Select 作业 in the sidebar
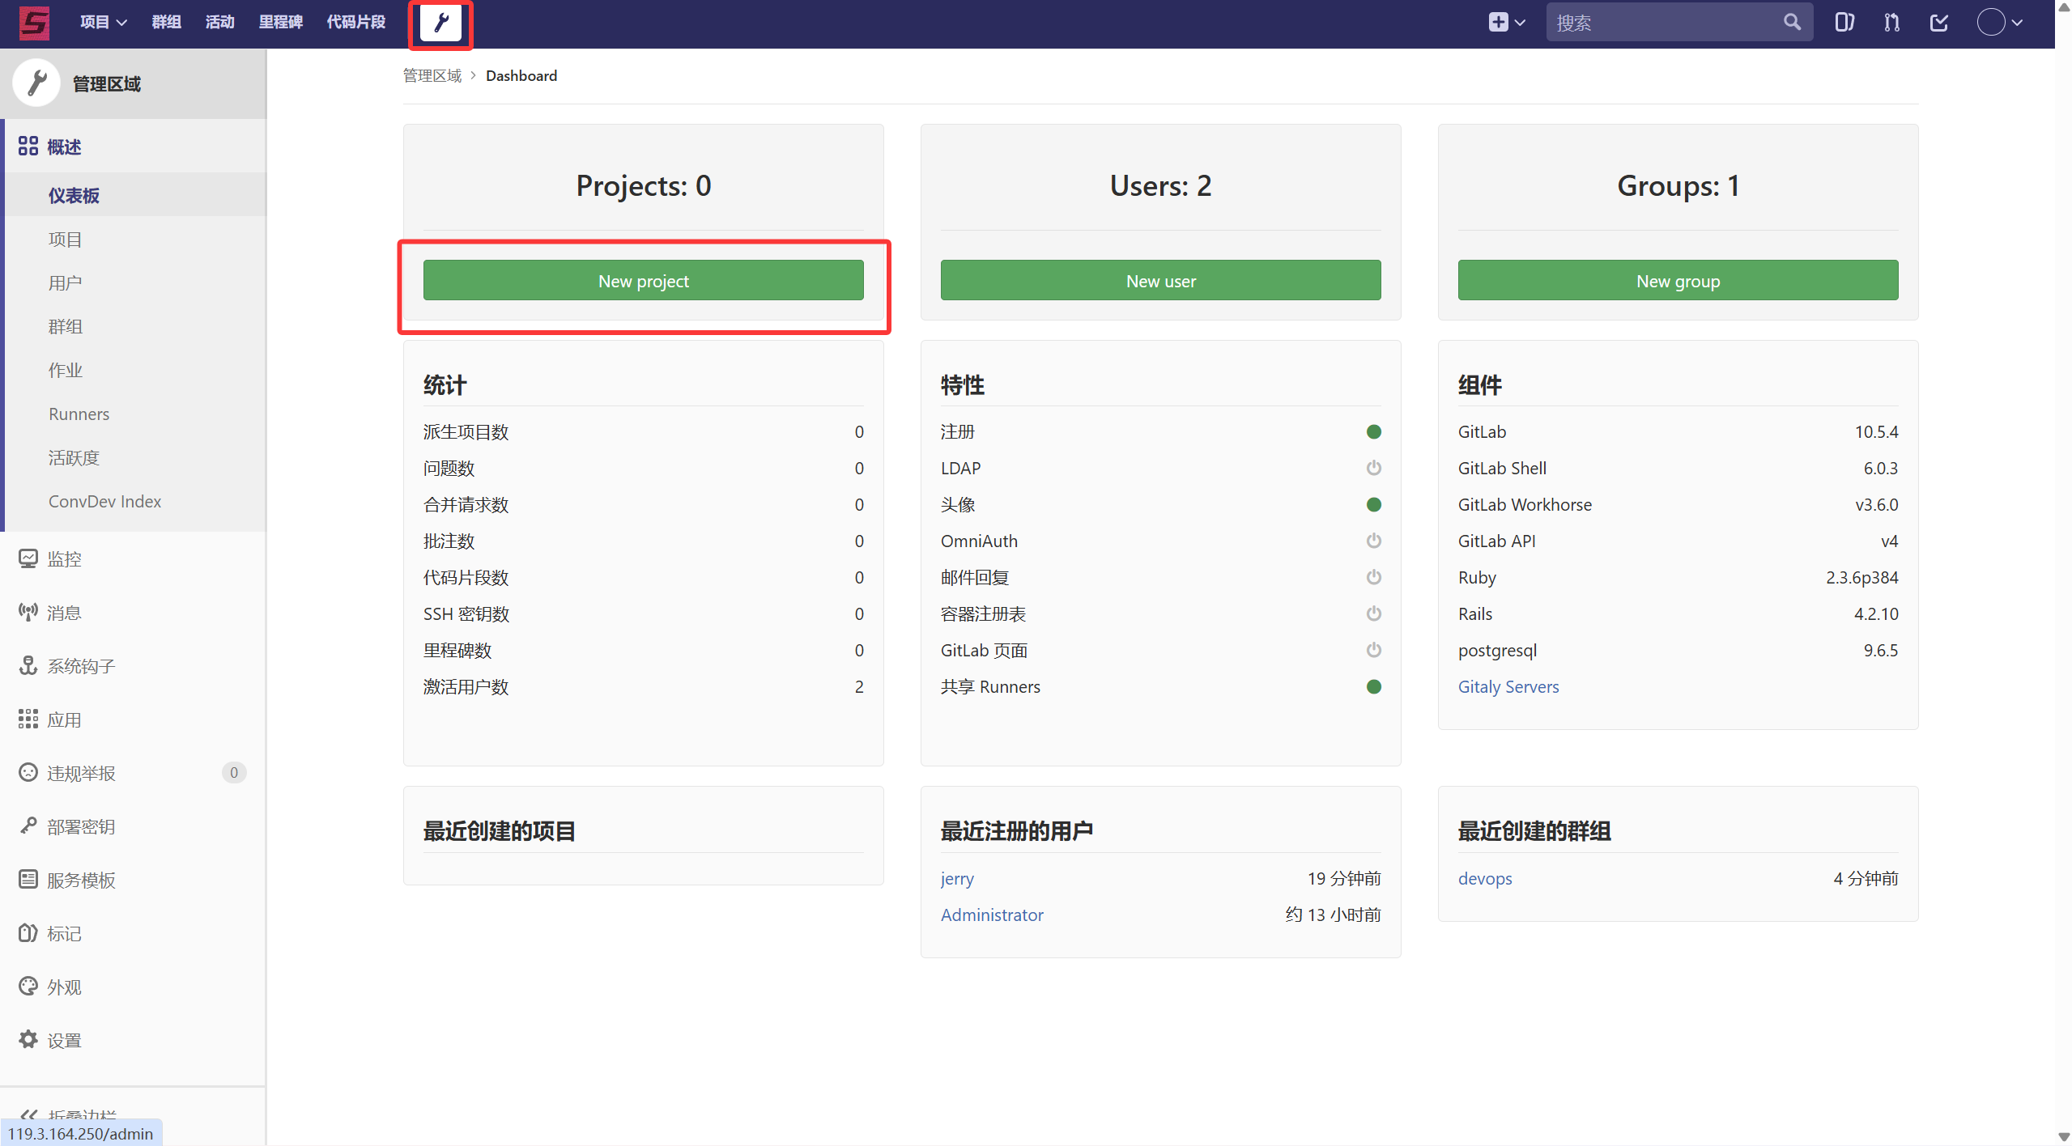2072x1146 pixels. (x=136, y=370)
